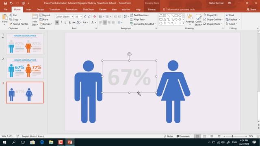Open Notes pane from status bar
This screenshot has width=260, height=146.
click(x=168, y=136)
